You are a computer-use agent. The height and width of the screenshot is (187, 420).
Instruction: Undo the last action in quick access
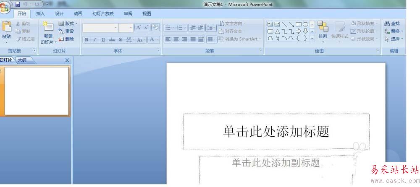tap(26, 4)
